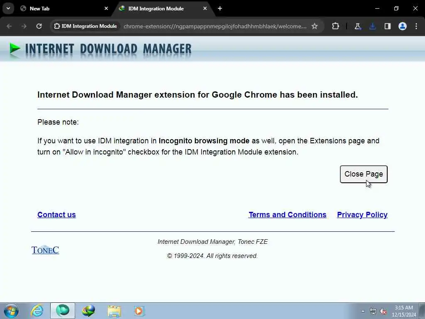Minimize the Chrome window

[377, 8]
